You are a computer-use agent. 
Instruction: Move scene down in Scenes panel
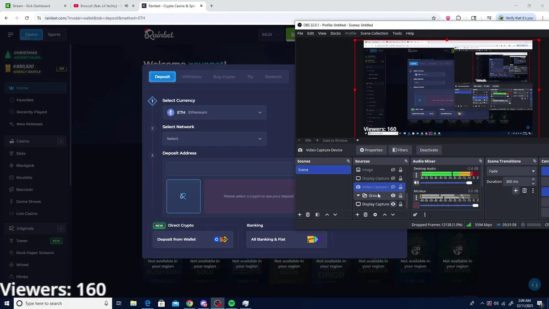[x=335, y=215]
